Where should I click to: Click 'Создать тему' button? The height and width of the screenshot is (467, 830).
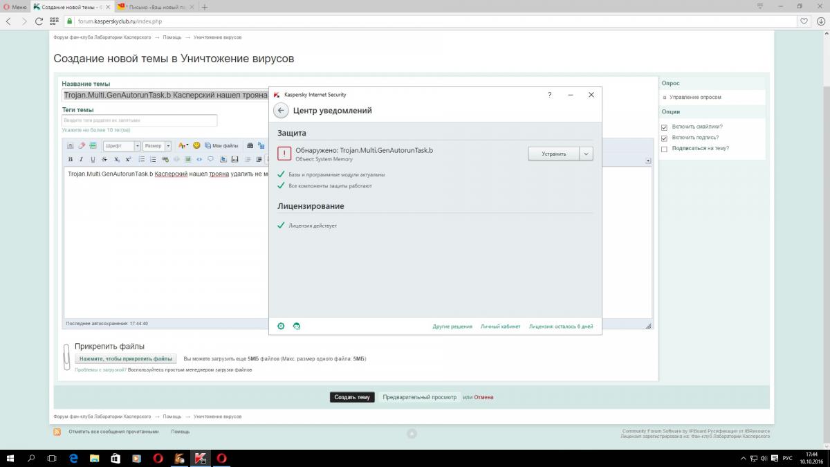[x=352, y=397]
